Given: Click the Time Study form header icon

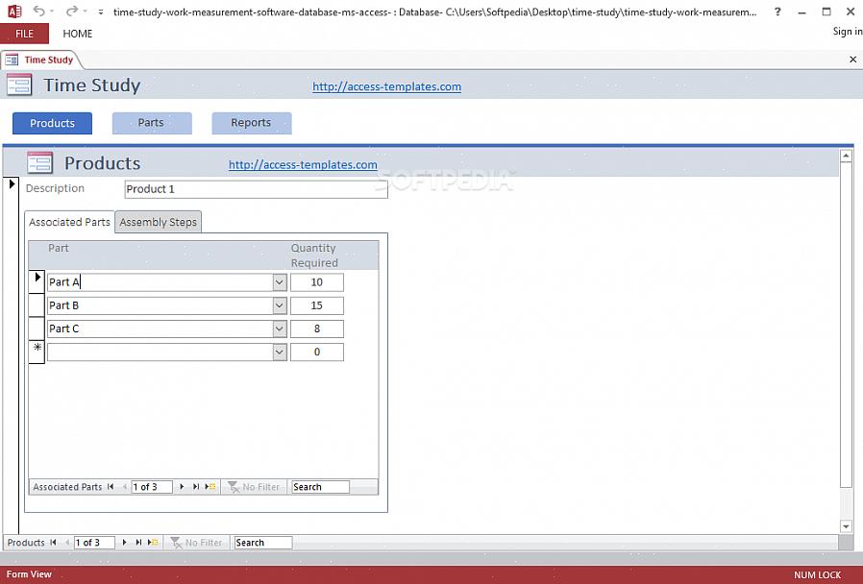Looking at the screenshot, I should click(19, 85).
